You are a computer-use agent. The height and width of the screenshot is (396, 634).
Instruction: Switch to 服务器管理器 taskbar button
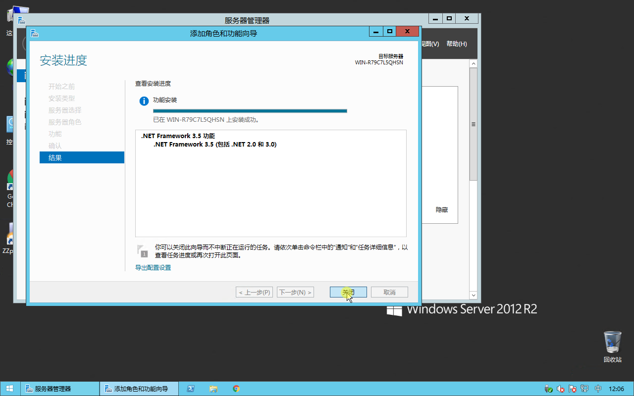(x=59, y=389)
